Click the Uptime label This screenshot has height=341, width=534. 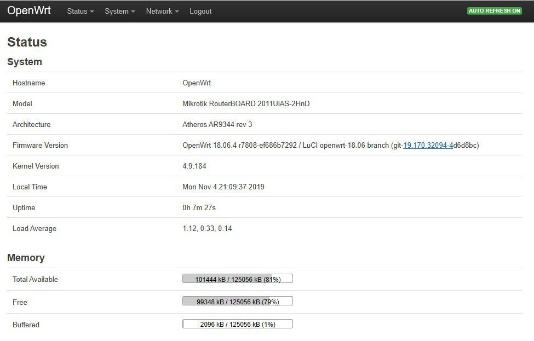pyautogui.click(x=24, y=207)
